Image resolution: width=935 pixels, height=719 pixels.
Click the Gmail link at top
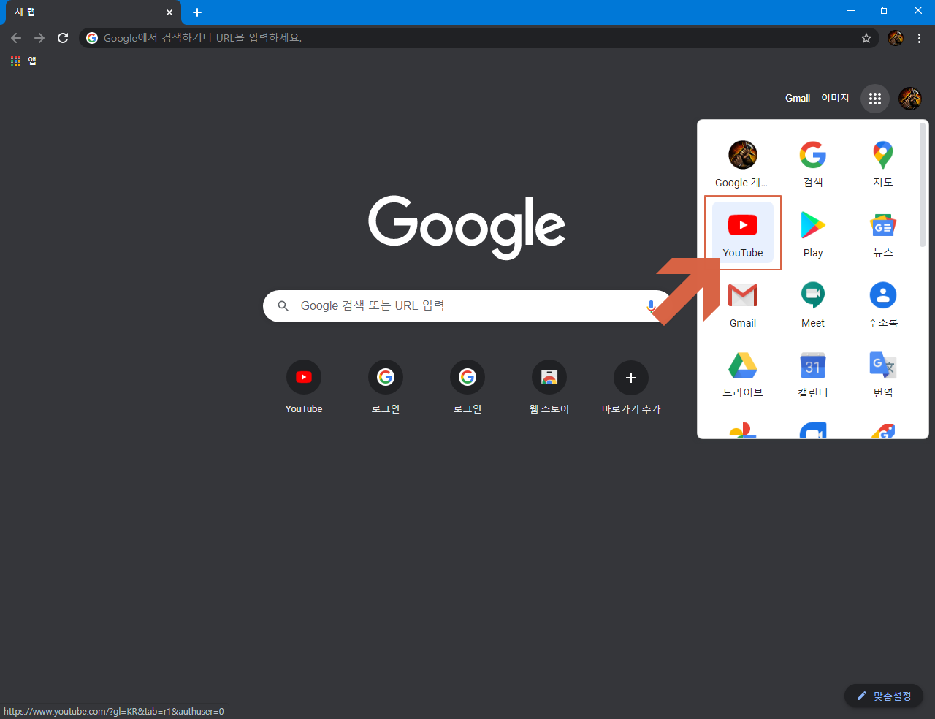(798, 98)
